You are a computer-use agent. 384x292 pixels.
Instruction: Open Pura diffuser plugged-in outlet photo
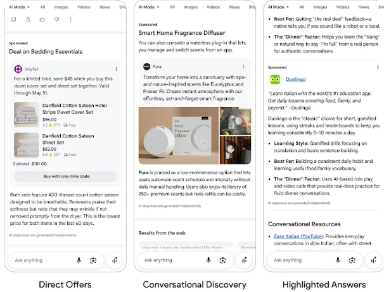(x=235, y=121)
